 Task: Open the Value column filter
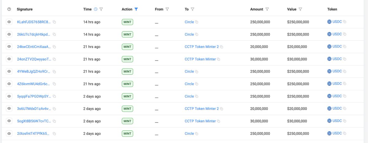(300, 9)
